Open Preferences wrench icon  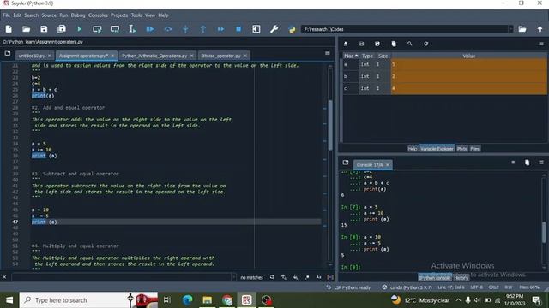point(274,29)
